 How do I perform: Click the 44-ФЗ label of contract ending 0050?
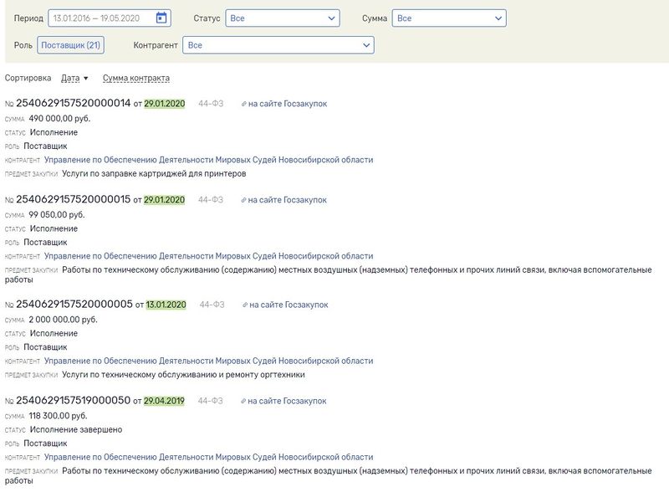[211, 401]
